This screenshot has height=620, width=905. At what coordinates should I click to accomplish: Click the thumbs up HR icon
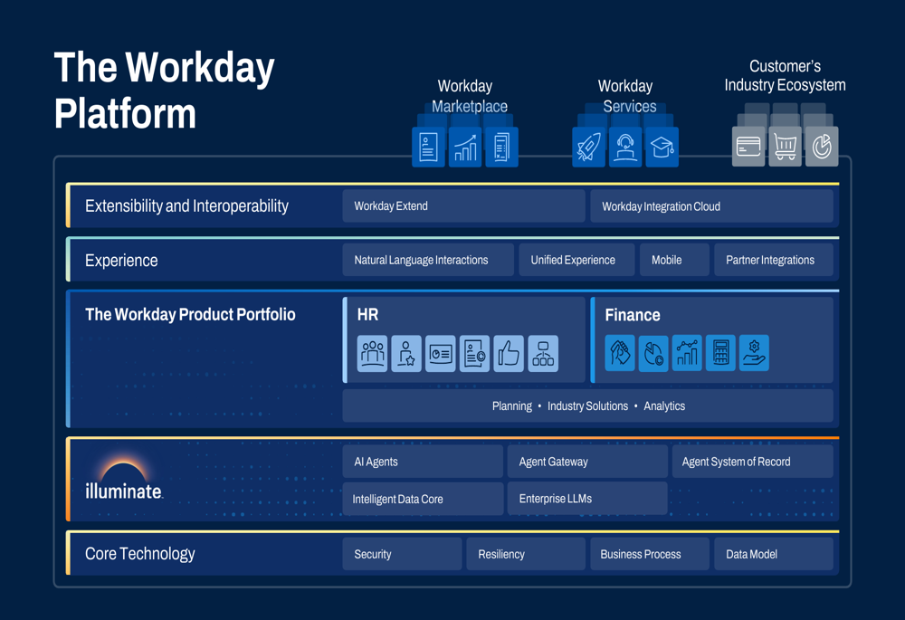(509, 353)
